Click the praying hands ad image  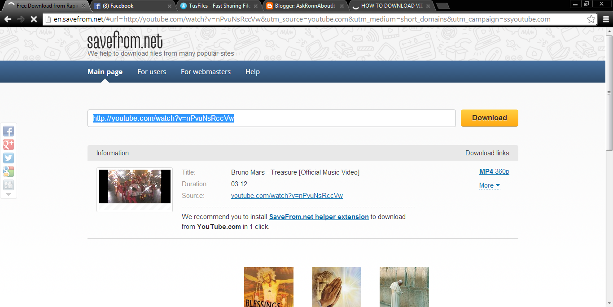click(337, 287)
